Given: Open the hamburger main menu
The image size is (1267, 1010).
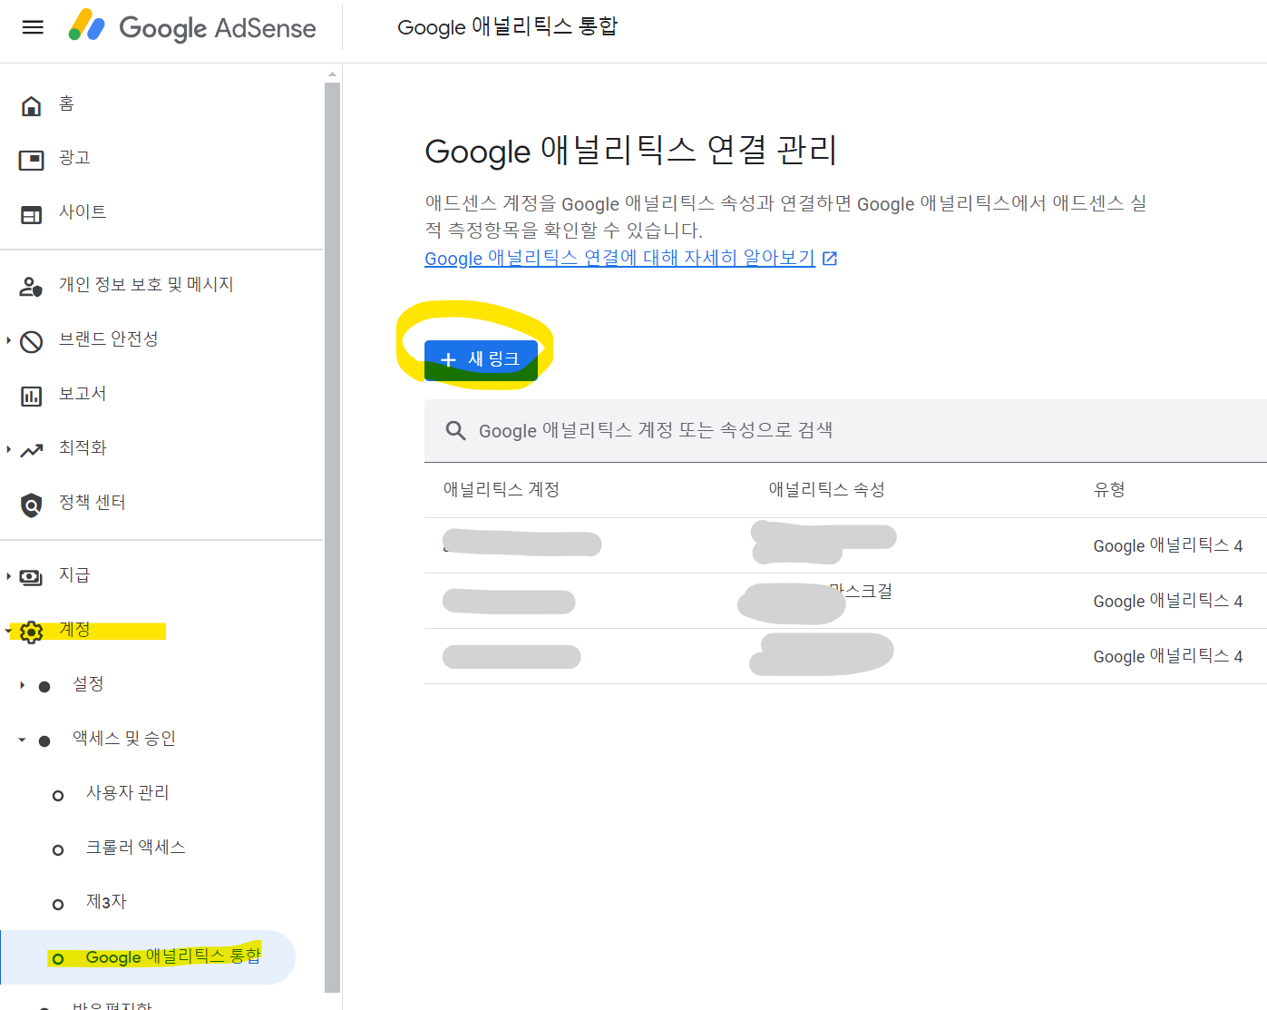Looking at the screenshot, I should [33, 27].
